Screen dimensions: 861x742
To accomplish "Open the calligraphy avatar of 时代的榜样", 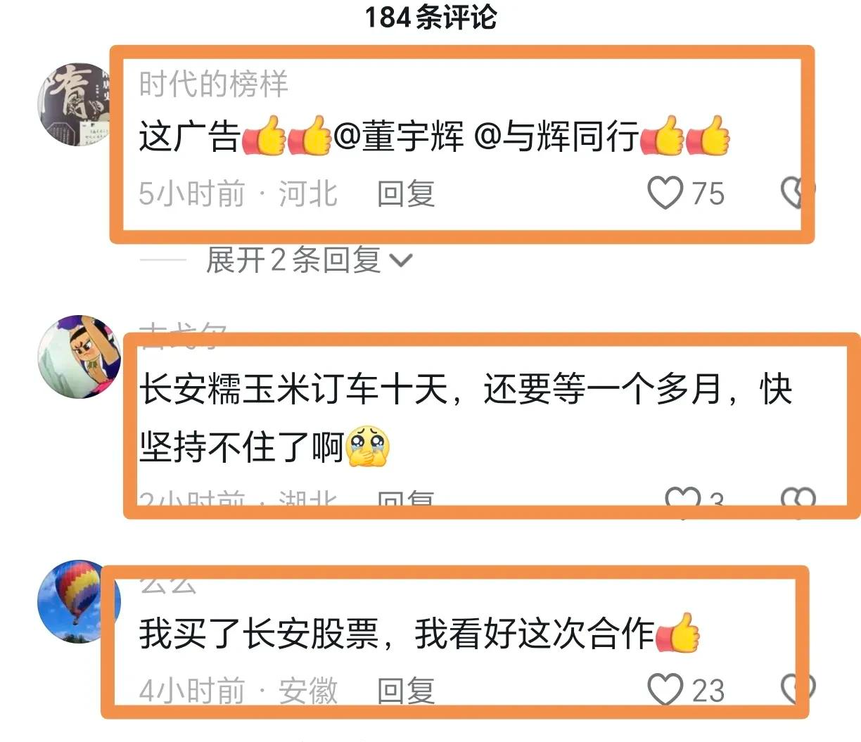I will [74, 104].
